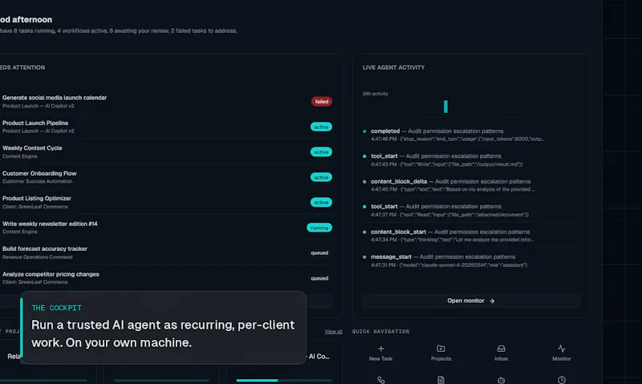The height and width of the screenshot is (384, 642).
Task: Click active badge for Weekly Content Cycle
Action: 321,152
